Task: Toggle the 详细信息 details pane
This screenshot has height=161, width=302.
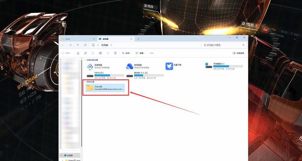Action: click(x=238, y=53)
